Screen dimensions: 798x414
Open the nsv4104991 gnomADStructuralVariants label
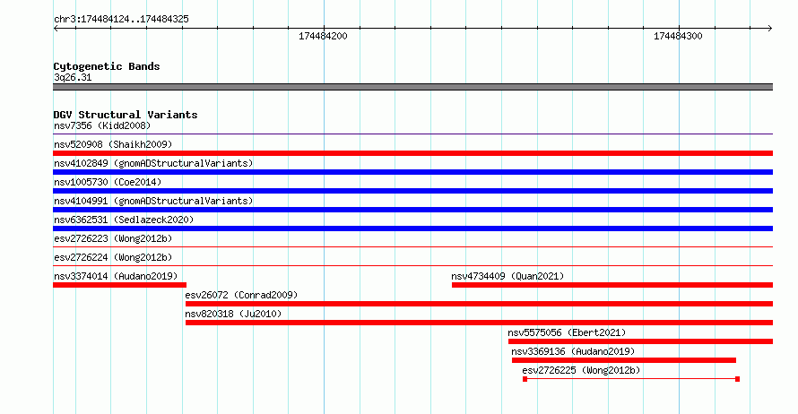[153, 201]
